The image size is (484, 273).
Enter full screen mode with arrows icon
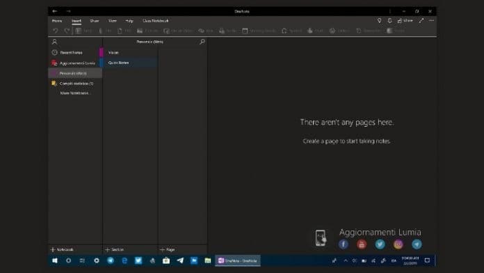coord(421,20)
